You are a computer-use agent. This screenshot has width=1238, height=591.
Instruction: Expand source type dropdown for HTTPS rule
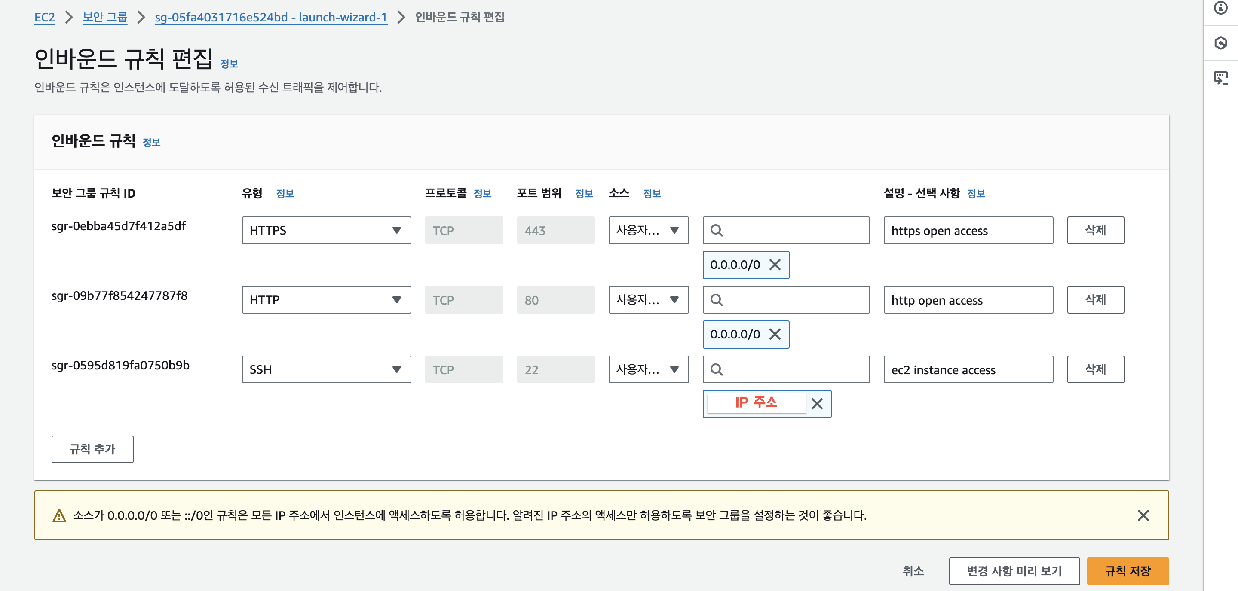648,230
